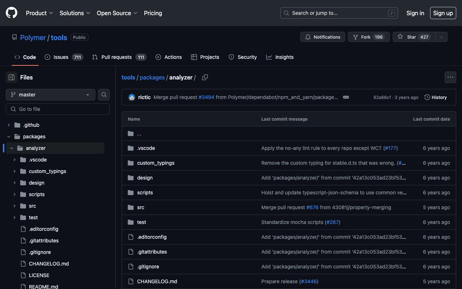
Task: Open the Security tab
Action: tap(243, 57)
